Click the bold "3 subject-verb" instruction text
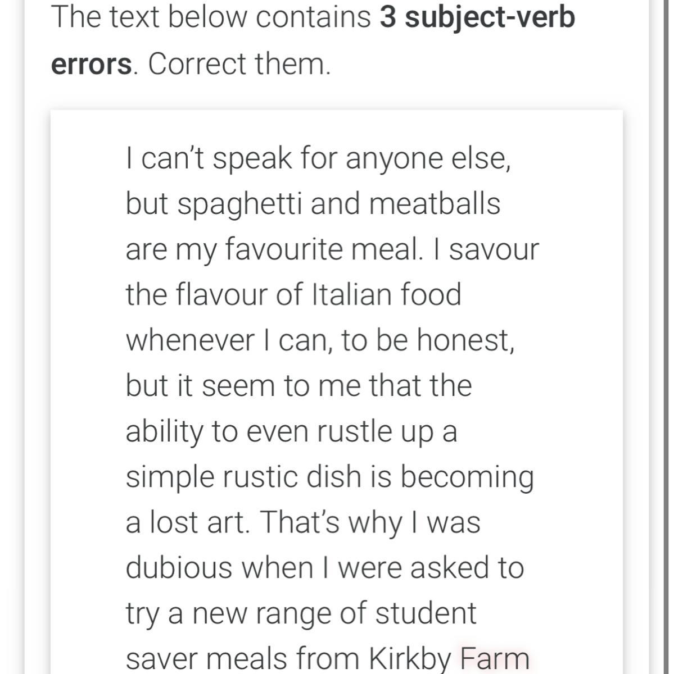 point(477,17)
